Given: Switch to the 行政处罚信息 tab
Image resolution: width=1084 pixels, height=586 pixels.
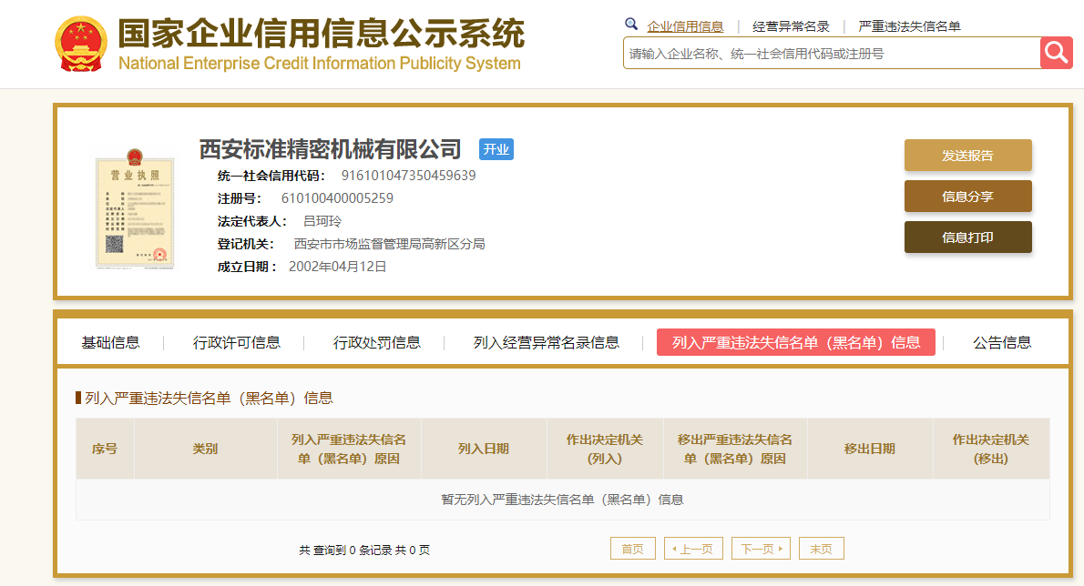Looking at the screenshot, I should click(377, 342).
